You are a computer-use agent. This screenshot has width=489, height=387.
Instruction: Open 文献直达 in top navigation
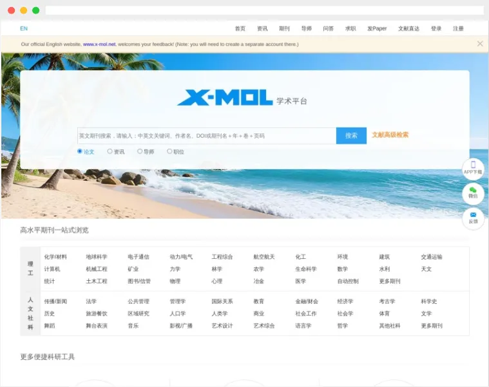tap(408, 29)
